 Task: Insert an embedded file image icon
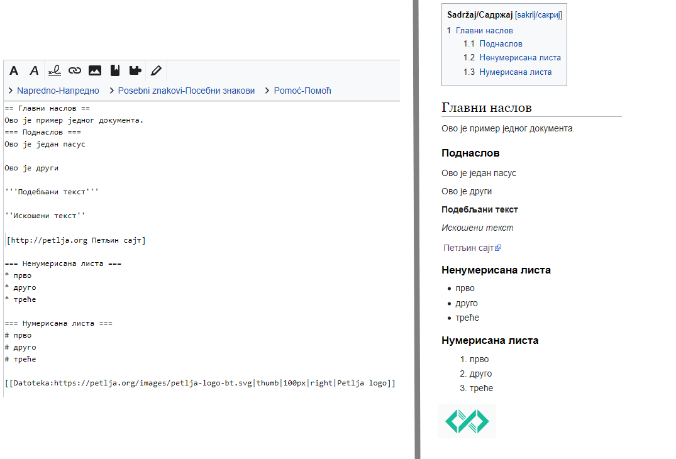point(95,70)
